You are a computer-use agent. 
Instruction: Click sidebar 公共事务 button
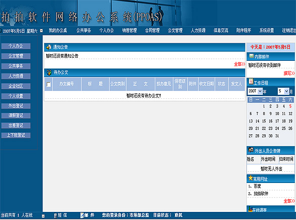coord(16,66)
